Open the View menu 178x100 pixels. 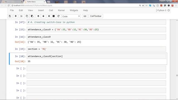(30, 10)
